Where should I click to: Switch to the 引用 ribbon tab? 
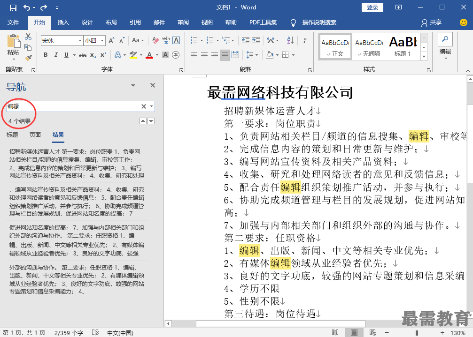coord(135,22)
